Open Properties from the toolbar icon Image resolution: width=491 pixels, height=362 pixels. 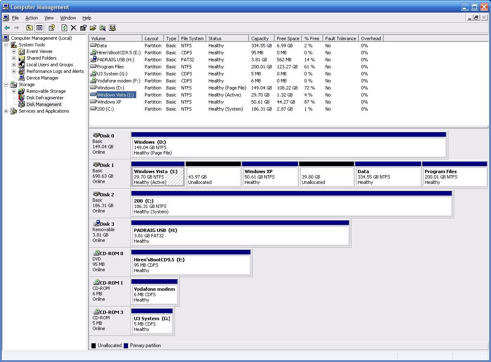pos(83,28)
